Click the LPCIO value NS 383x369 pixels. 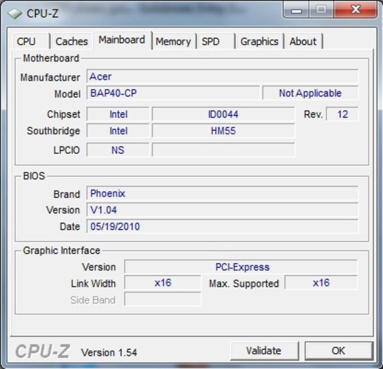coord(118,149)
